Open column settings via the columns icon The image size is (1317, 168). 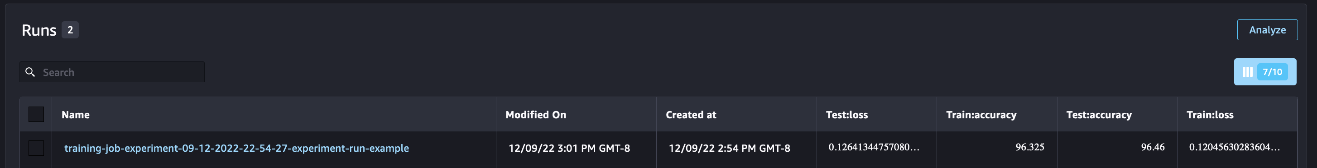[1247, 72]
